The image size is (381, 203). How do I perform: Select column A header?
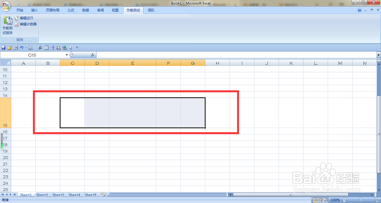coord(23,63)
